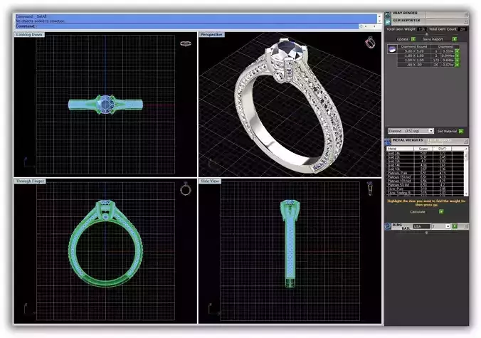Click the Metal column header

[400, 149]
